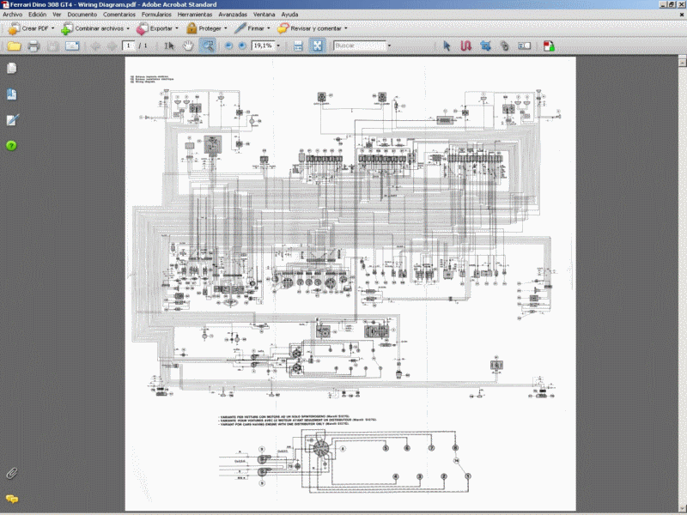
Task: Show the Comments panel speech bubbles
Action: click(12, 499)
